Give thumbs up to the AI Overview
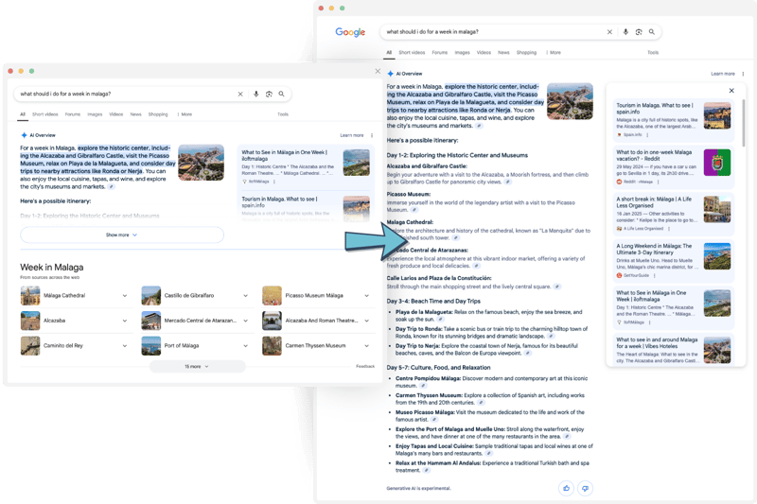This screenshot has height=504, width=757. (x=566, y=488)
